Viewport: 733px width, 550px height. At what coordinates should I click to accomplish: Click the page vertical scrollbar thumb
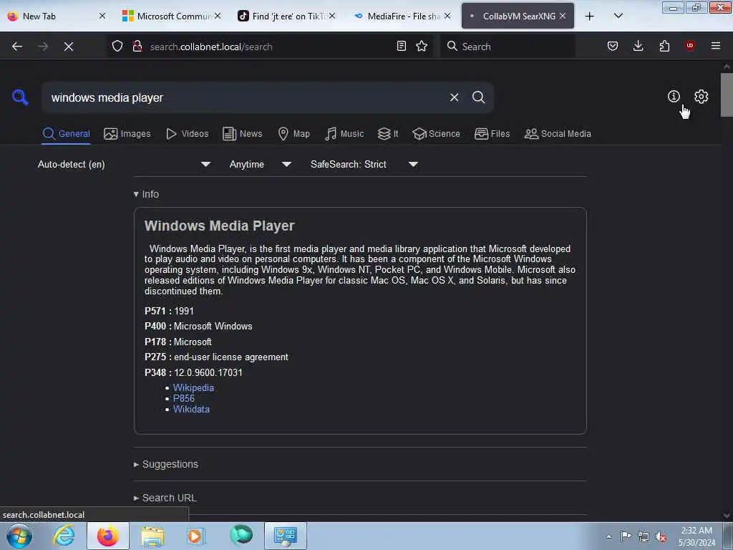pos(727,95)
